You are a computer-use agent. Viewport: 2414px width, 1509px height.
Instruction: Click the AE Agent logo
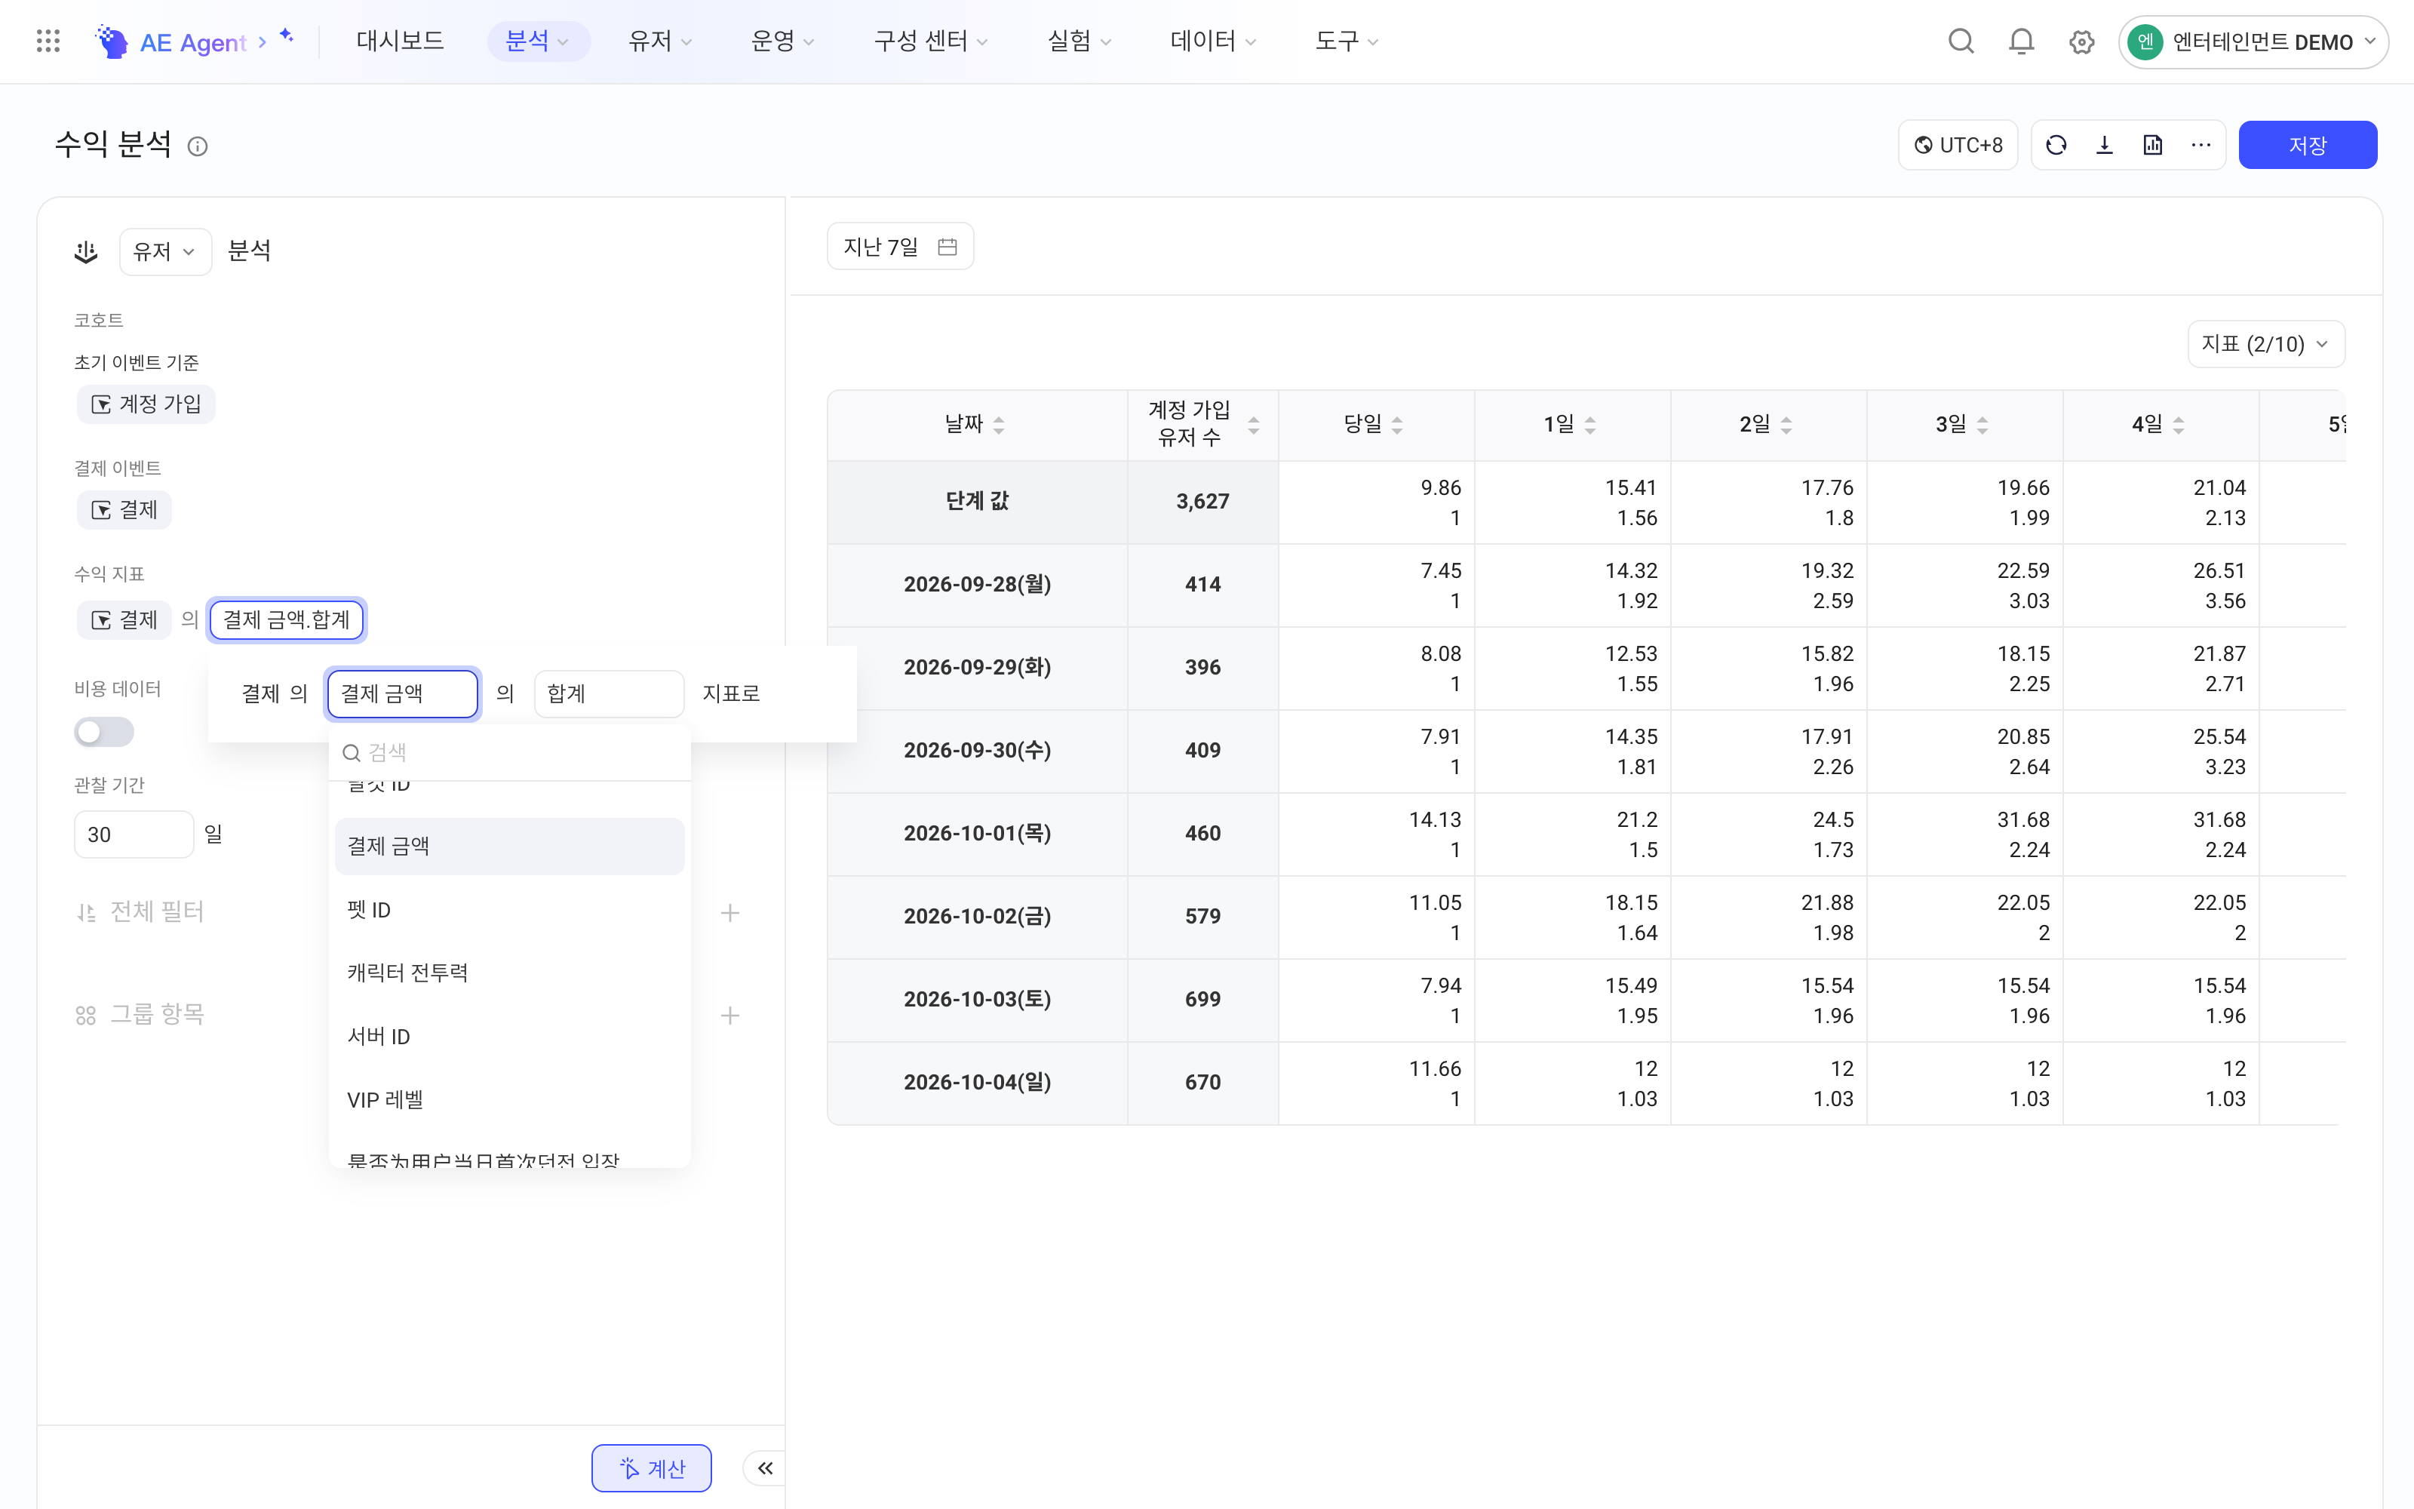pos(170,42)
